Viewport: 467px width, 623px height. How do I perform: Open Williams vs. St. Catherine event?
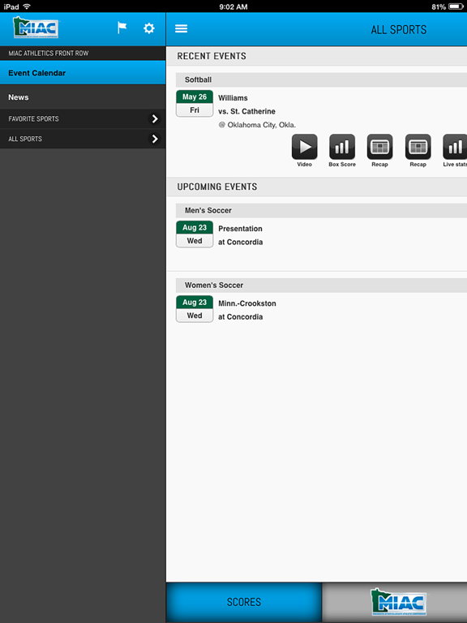coord(246,105)
